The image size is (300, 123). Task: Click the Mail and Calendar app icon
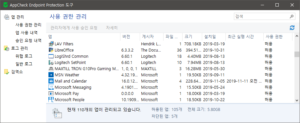click(51, 81)
